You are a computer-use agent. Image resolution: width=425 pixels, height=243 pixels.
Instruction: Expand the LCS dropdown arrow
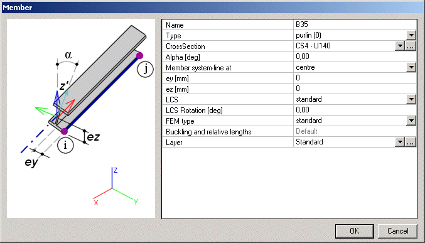(x=411, y=99)
